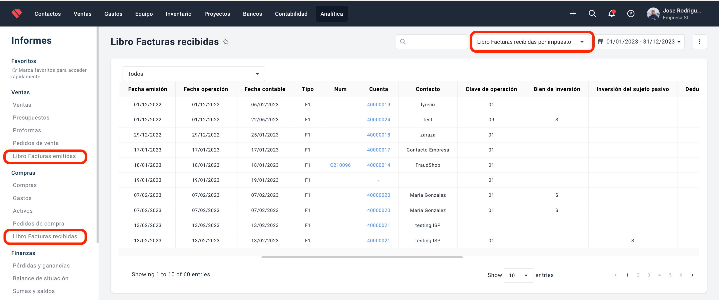Open Presupuestos report in sidebar

tap(31, 118)
